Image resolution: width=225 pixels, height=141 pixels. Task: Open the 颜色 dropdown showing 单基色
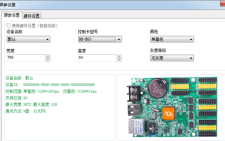click(172, 40)
